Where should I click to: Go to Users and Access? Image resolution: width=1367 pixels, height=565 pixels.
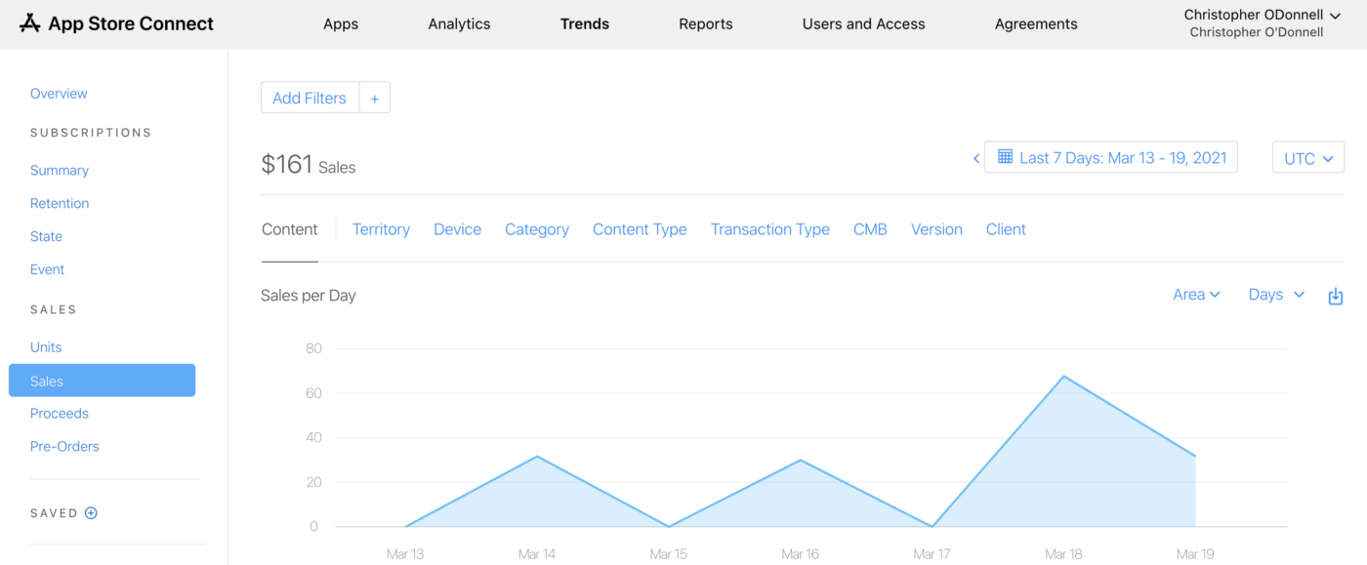click(863, 23)
